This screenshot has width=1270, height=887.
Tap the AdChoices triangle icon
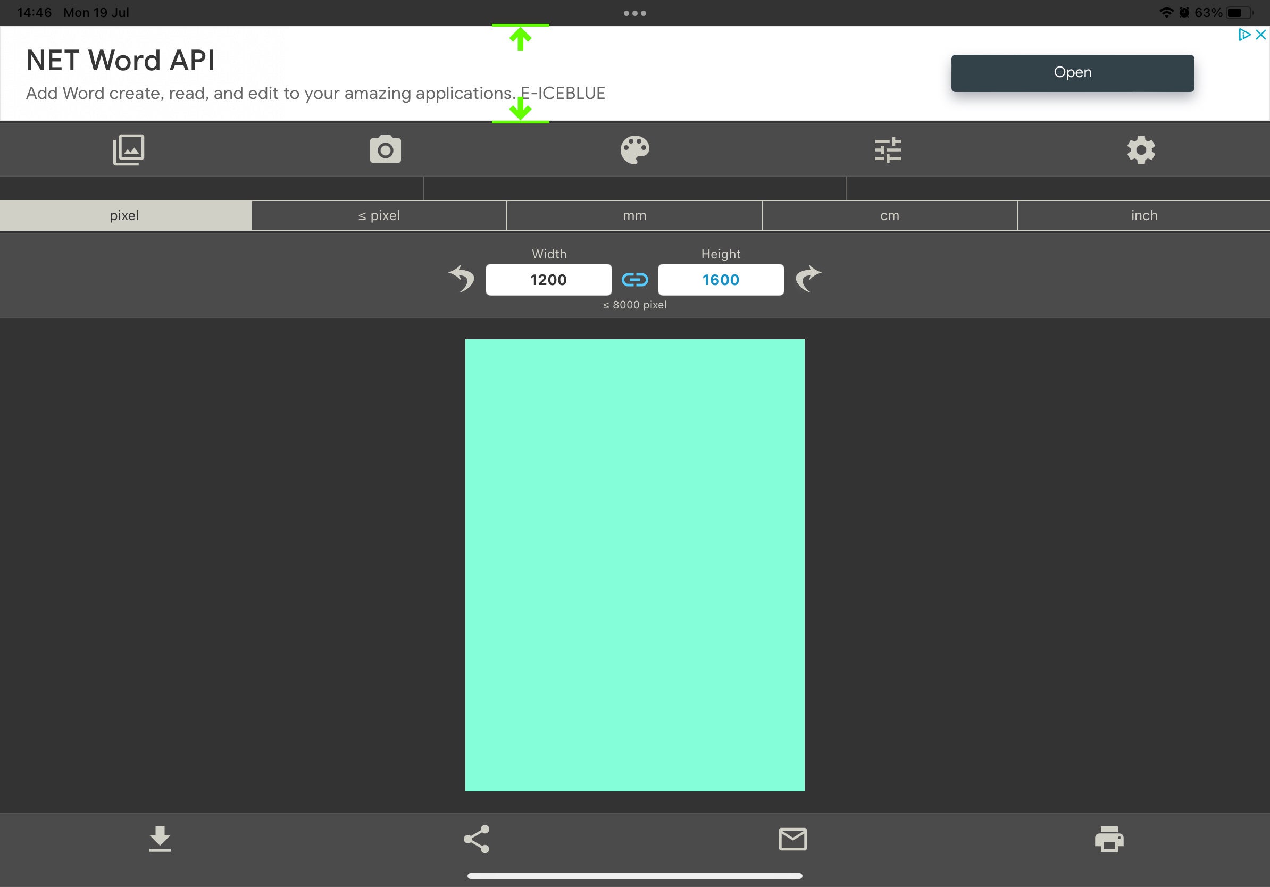(x=1244, y=35)
